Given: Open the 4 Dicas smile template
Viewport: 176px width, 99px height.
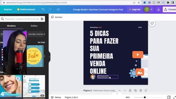Looking at the screenshot, I should tap(11, 86).
